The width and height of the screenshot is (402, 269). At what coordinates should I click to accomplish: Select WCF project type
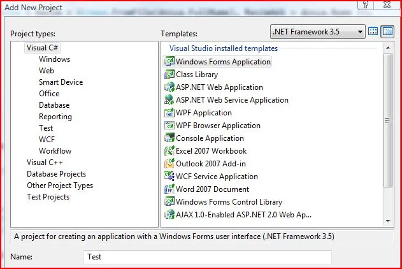[x=47, y=139]
